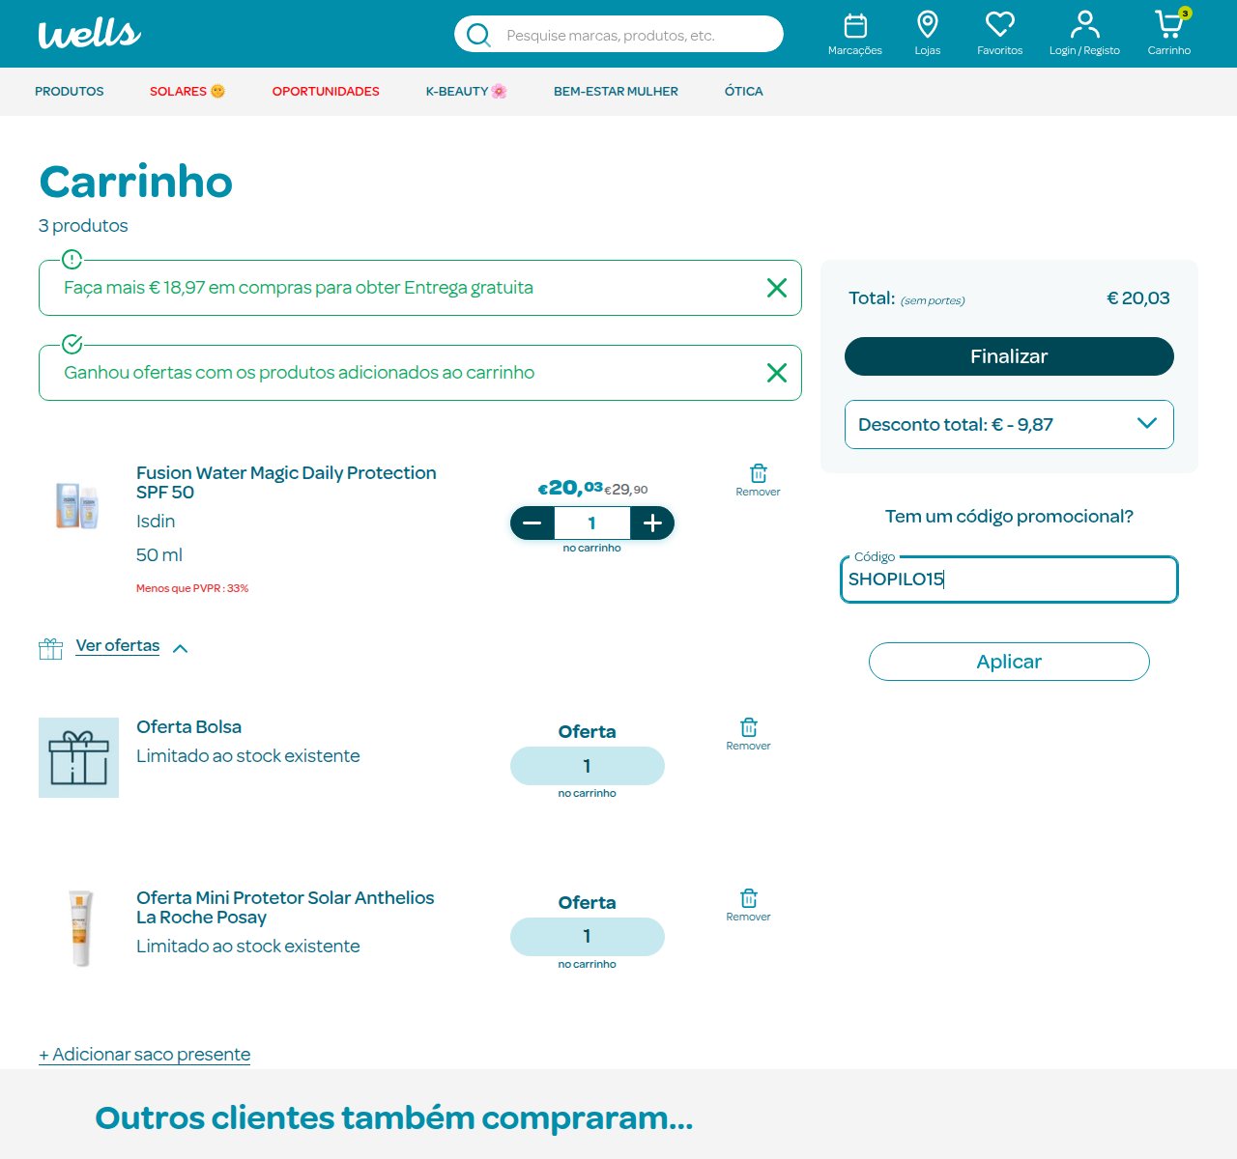
Task: Click the crossed-out €29,90 price
Action: [x=626, y=490]
